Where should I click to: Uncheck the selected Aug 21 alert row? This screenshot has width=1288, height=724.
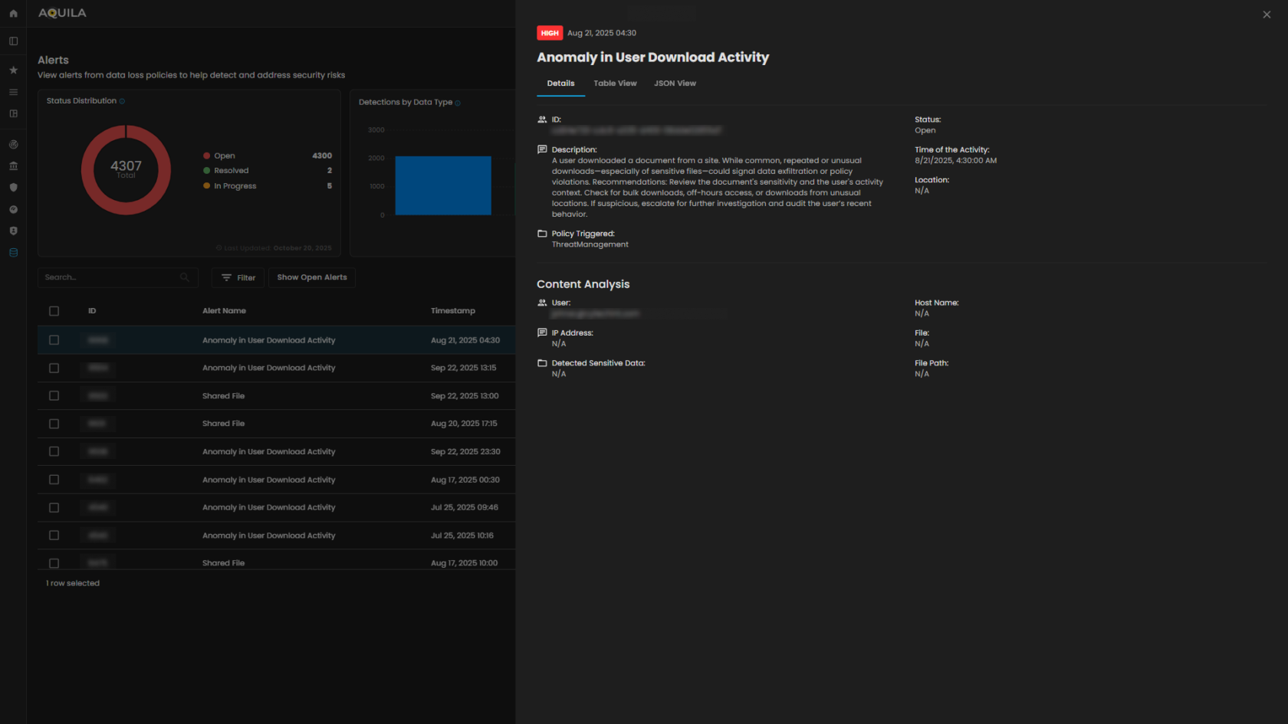[x=54, y=339]
